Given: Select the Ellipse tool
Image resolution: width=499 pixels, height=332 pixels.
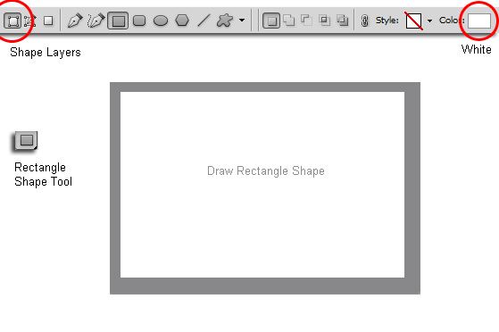Looking at the screenshot, I should click(161, 21).
